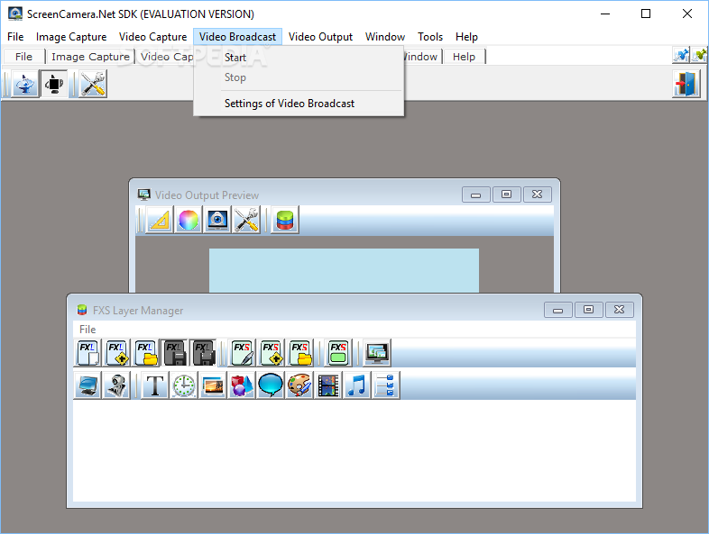Click the light blue preview area in Video Output Preview
This screenshot has height=534, width=709.
point(344,270)
